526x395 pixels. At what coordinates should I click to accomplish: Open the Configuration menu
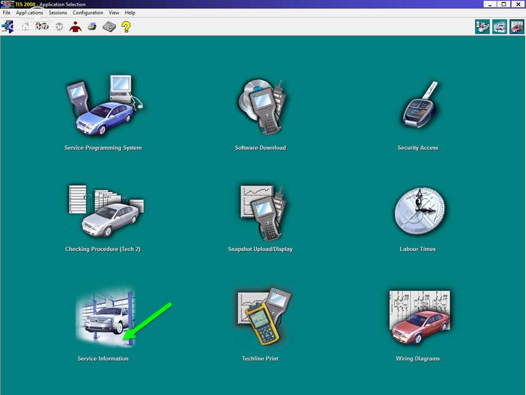coord(88,13)
